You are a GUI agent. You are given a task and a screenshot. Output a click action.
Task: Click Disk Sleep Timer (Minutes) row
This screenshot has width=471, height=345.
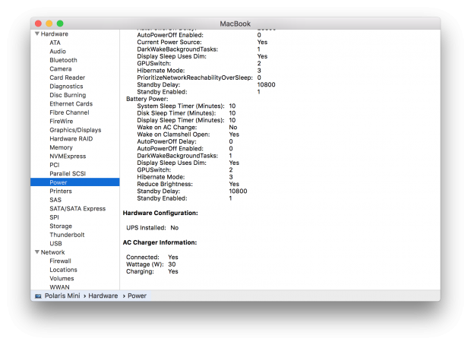pyautogui.click(x=186, y=113)
